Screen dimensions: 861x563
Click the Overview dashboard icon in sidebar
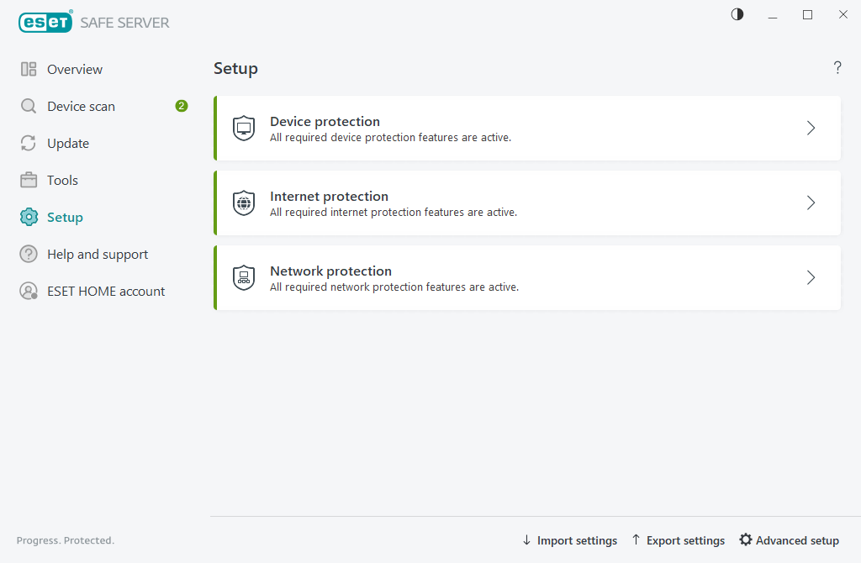point(29,69)
